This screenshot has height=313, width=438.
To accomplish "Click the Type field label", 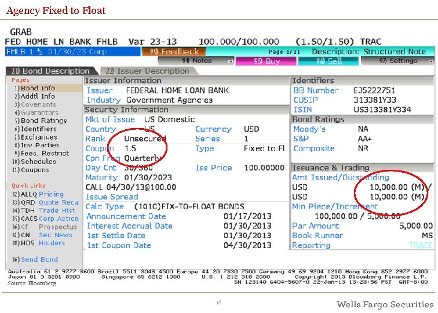I will [205, 148].
